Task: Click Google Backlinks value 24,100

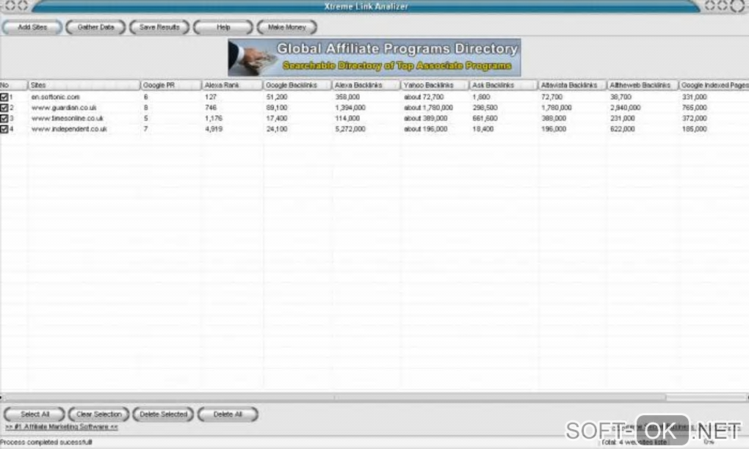Action: pyautogui.click(x=277, y=129)
